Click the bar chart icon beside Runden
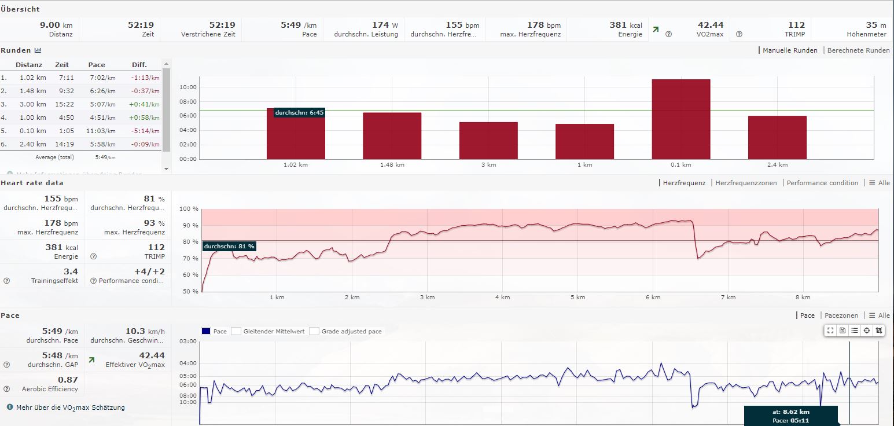 click(x=38, y=50)
